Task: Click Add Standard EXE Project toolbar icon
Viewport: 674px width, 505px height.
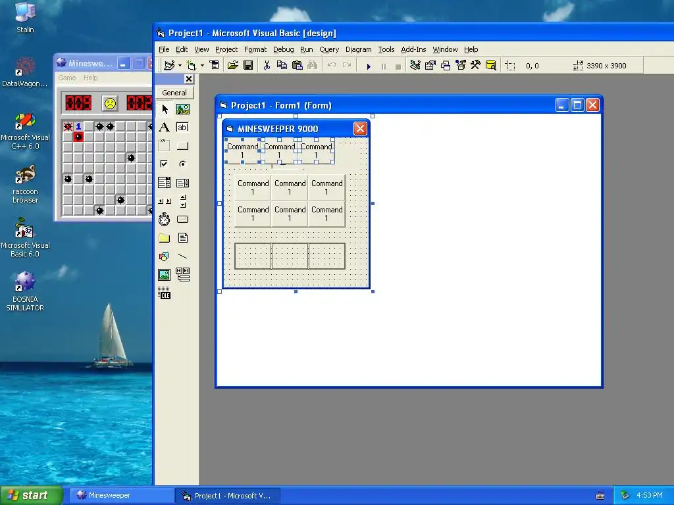Action: [169, 65]
